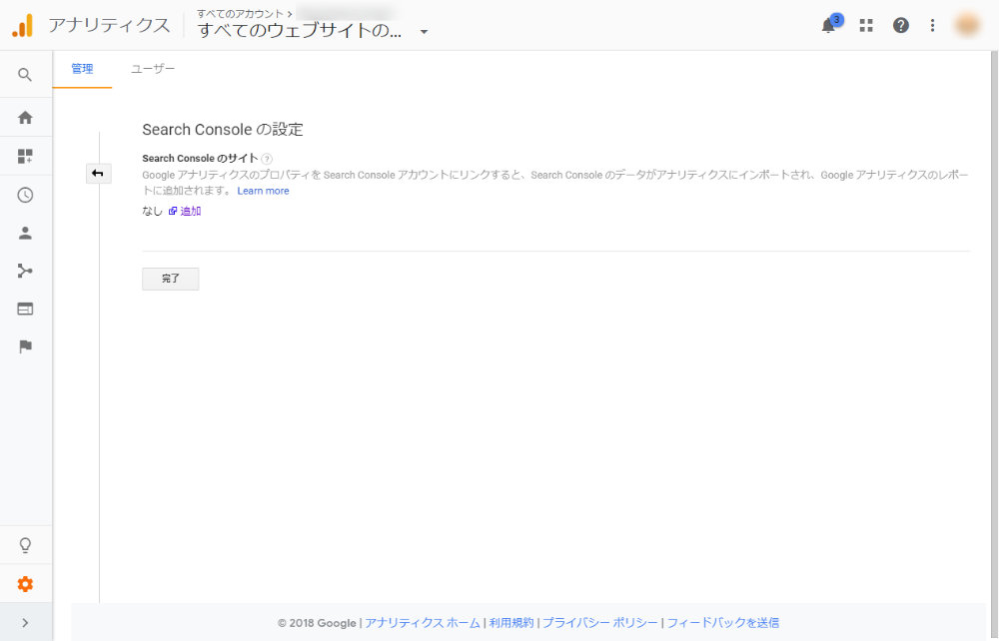Screen dimensions: 999x641
Task: Go to Home icon in sidebar
Action: 25,117
